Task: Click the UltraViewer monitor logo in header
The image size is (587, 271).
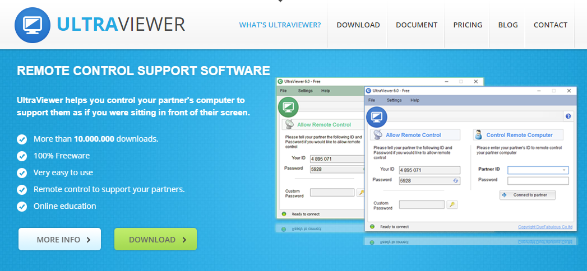Action: click(32, 25)
